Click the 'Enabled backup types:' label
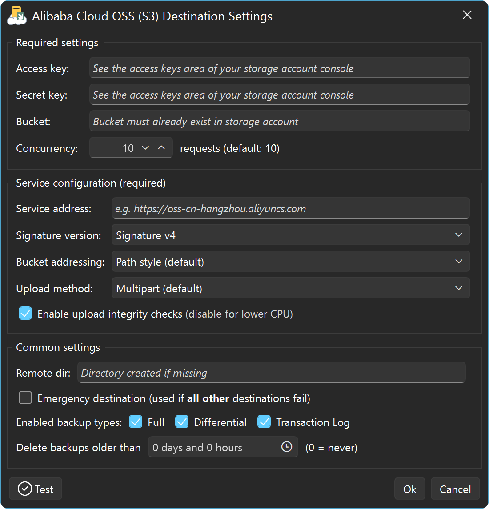This screenshot has width=489, height=509. (69, 422)
